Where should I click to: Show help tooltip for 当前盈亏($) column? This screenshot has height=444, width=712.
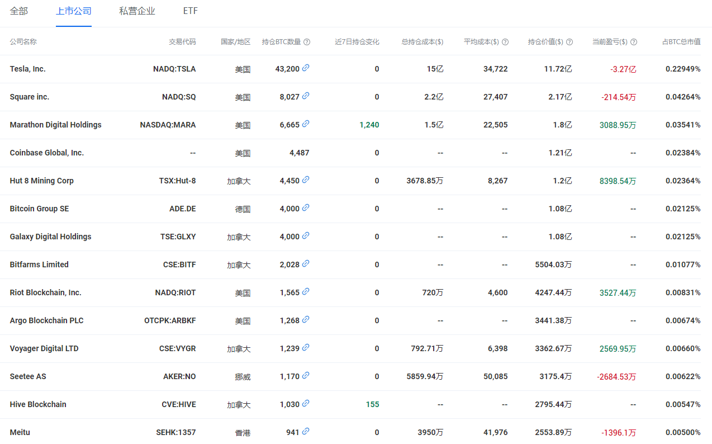tap(634, 42)
